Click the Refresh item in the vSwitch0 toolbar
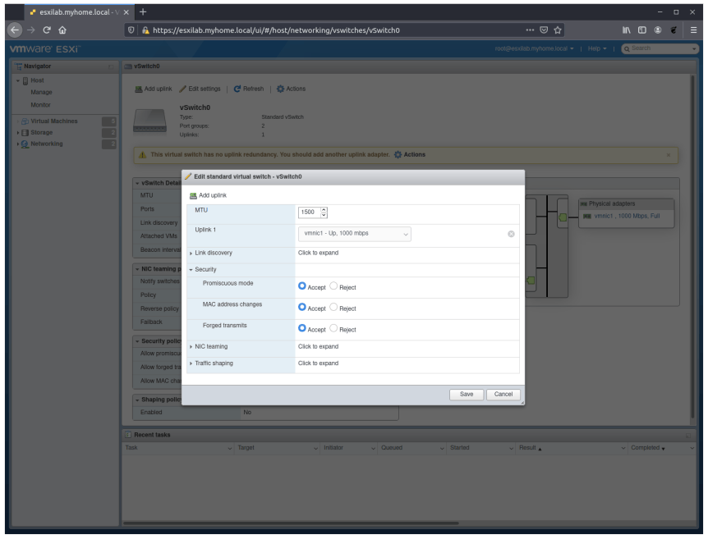708x539 pixels. coord(249,89)
